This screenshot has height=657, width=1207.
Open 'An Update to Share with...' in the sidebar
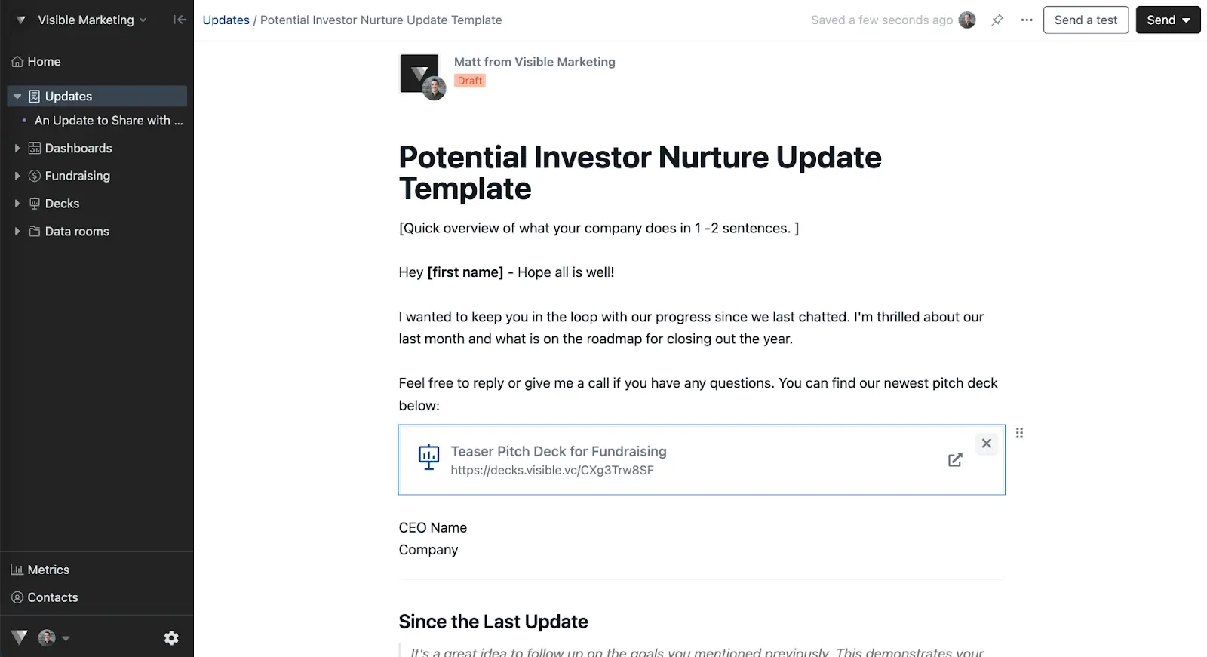pyautogui.click(x=107, y=120)
